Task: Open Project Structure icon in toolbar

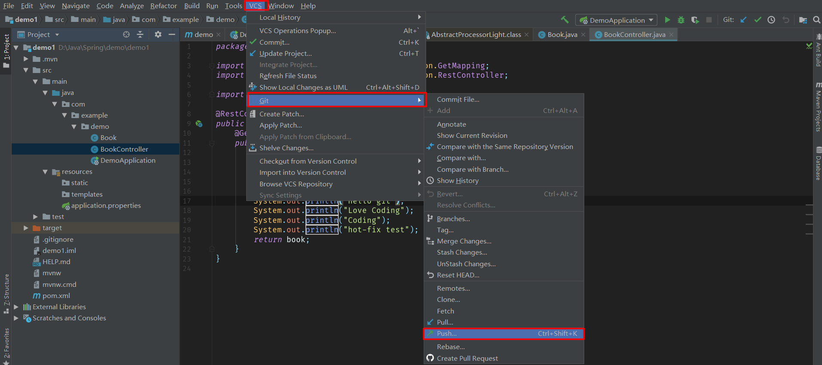Action: point(803,20)
